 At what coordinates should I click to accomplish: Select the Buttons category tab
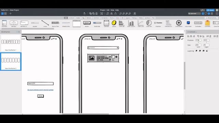click(89, 18)
